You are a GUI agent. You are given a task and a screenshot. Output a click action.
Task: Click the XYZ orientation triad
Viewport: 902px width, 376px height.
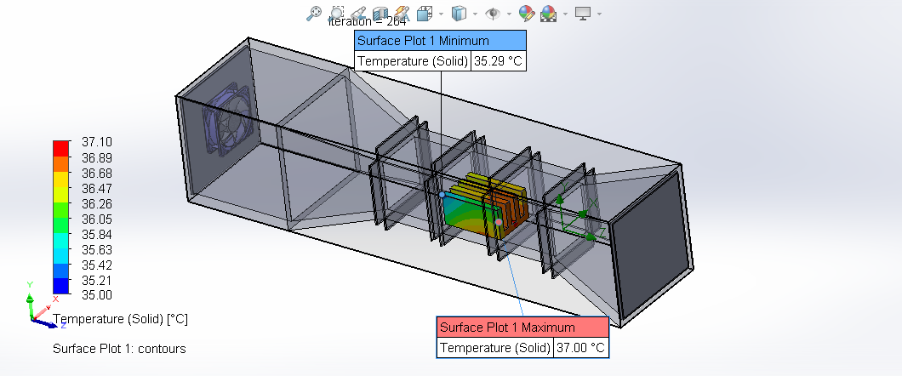pos(42,305)
